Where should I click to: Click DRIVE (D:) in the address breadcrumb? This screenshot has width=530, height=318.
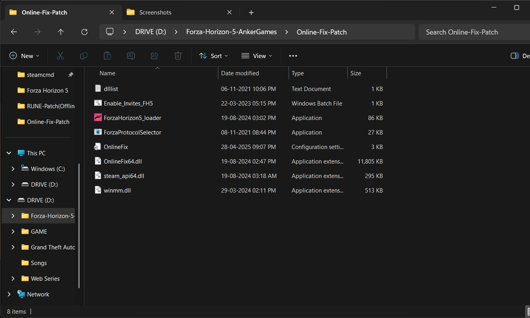pyautogui.click(x=151, y=32)
